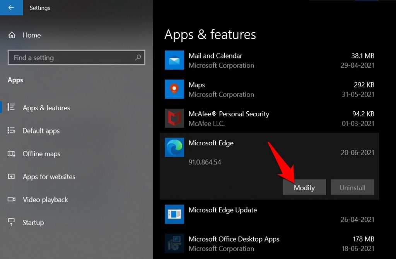The image size is (396, 259).
Task: Select the Video playback settings
Action: 45,199
